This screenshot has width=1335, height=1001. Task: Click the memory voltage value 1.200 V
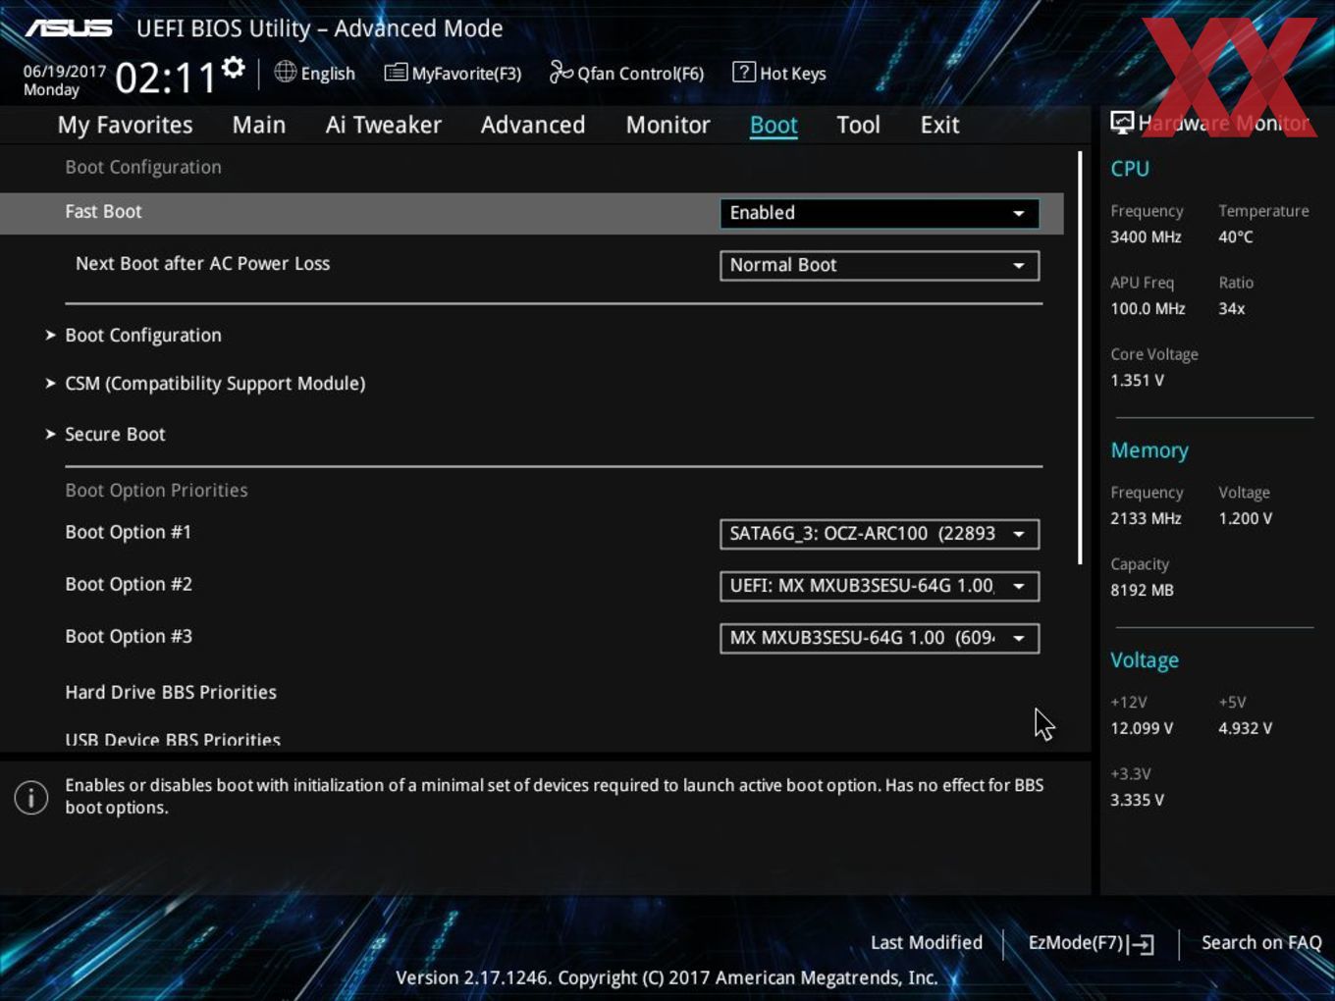pyautogui.click(x=1245, y=519)
